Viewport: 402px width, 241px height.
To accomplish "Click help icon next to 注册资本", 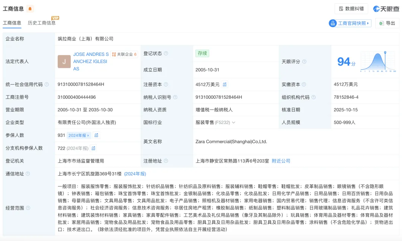I will pyautogui.click(x=166, y=84).
